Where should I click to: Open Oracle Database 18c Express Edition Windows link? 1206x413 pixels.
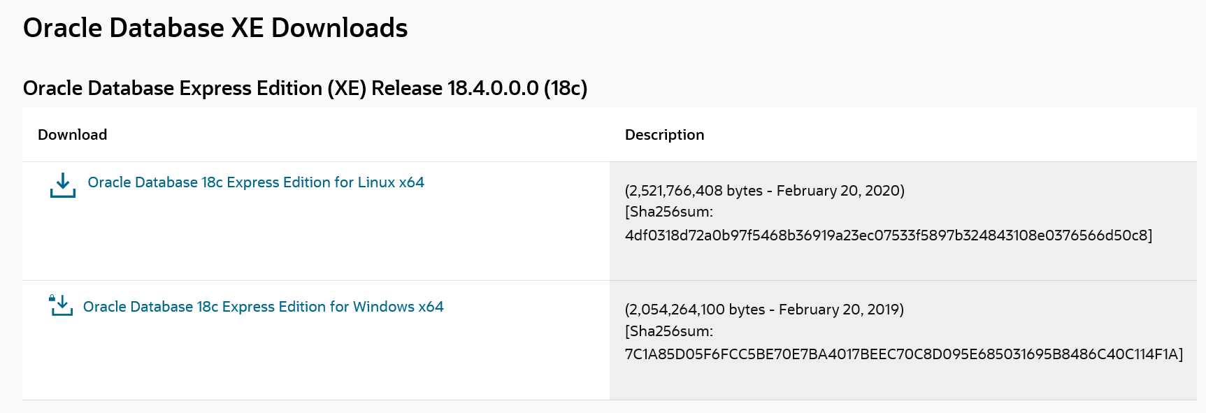point(263,307)
